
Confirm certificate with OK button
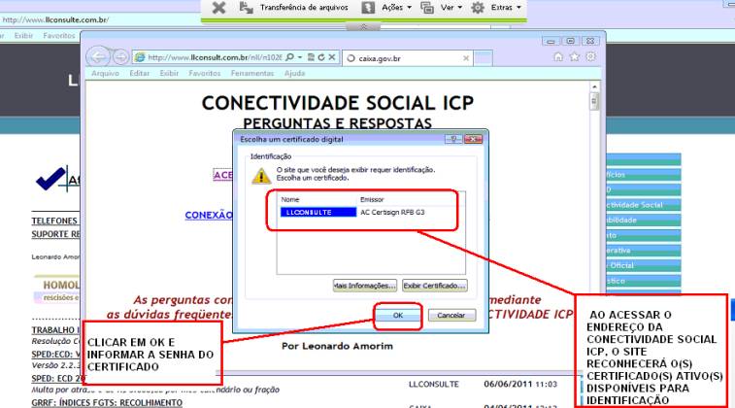(x=398, y=315)
